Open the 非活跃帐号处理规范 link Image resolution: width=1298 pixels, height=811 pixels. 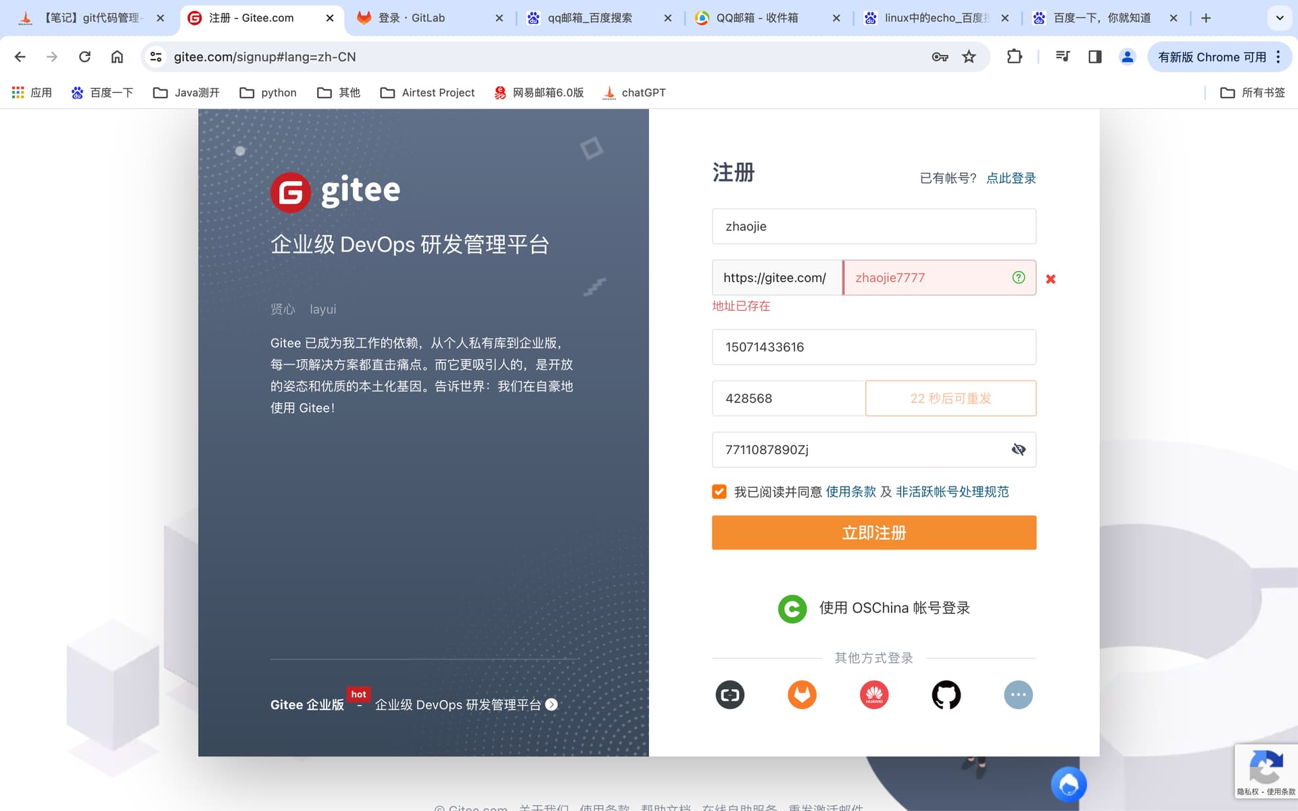coord(952,491)
